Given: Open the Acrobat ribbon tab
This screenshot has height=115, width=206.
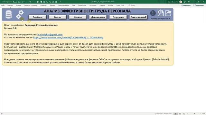Looking at the screenshot, I should tap(111, 5).
